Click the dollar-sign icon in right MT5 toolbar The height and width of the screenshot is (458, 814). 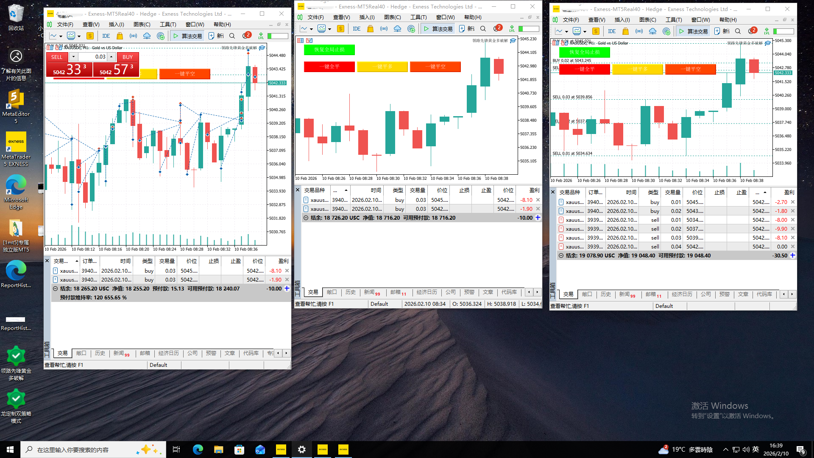(596, 31)
